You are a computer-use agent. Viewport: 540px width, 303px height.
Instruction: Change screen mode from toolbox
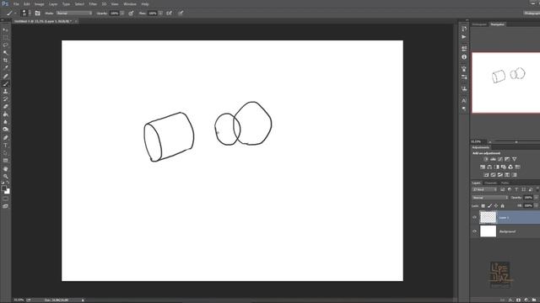pyautogui.click(x=6, y=206)
